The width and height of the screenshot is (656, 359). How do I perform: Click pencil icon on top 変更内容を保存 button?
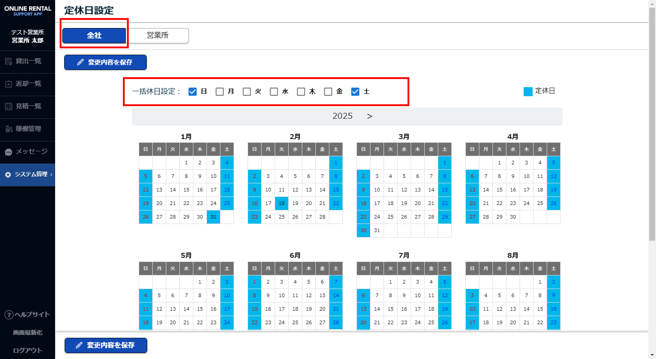click(80, 62)
